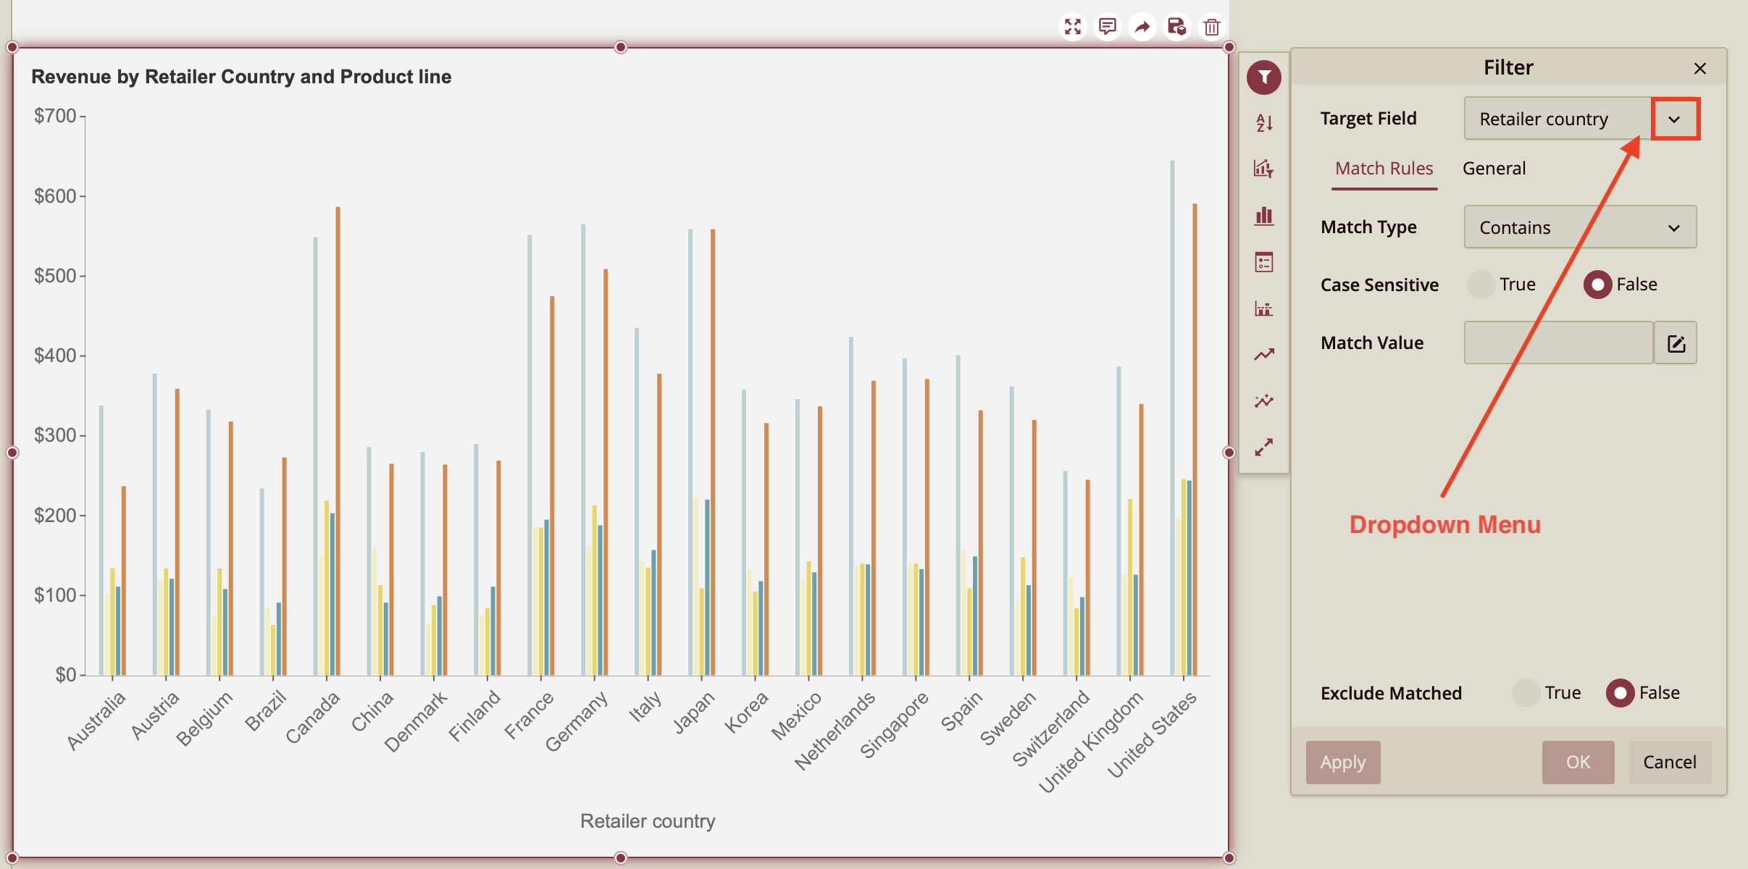Click the 'Denmark' axis label
This screenshot has width=1748, height=869.
415,722
